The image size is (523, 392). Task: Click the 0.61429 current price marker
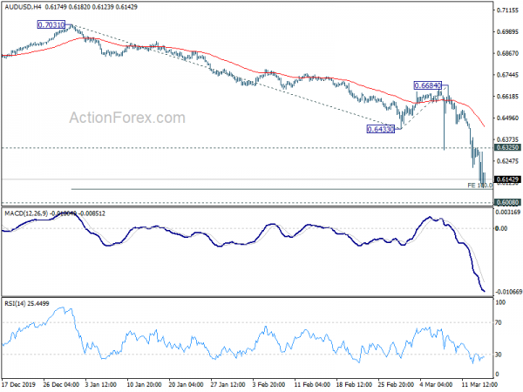point(507,179)
